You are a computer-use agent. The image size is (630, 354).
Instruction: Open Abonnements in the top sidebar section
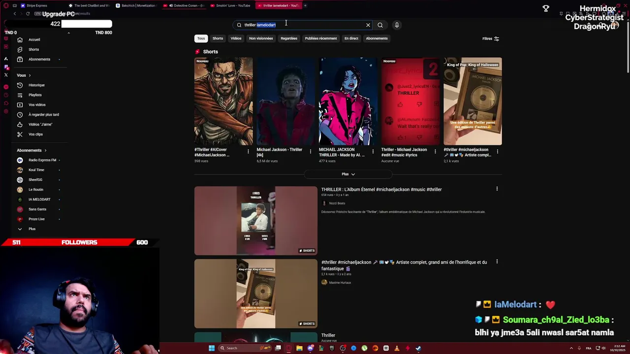(x=39, y=59)
